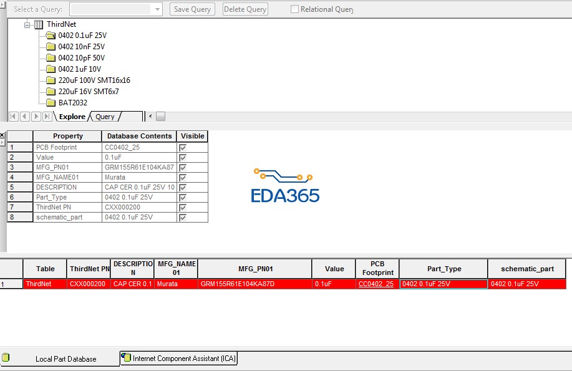
Task: Click the 220uF 100V SMT16x16 folder icon
Action: (x=51, y=80)
